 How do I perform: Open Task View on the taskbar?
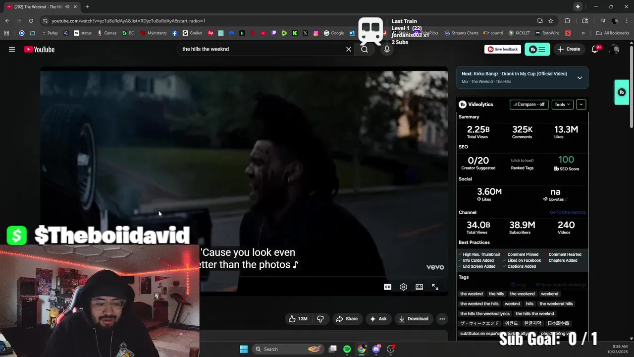(333, 349)
